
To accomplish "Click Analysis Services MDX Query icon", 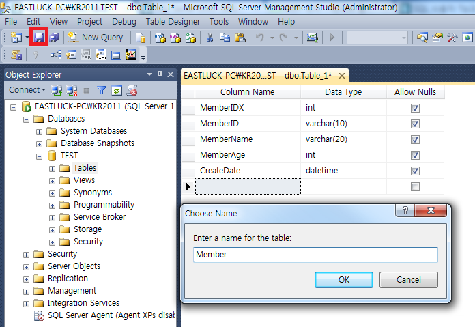I will click(x=160, y=38).
